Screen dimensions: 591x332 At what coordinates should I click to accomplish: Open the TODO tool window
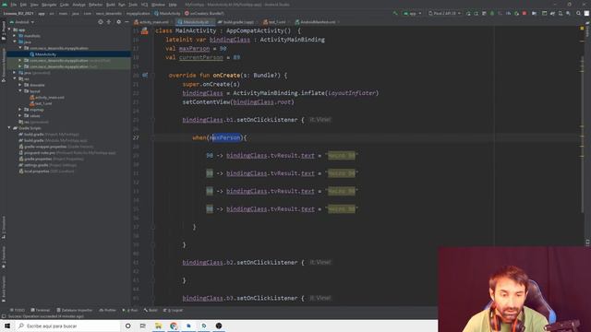18,310
